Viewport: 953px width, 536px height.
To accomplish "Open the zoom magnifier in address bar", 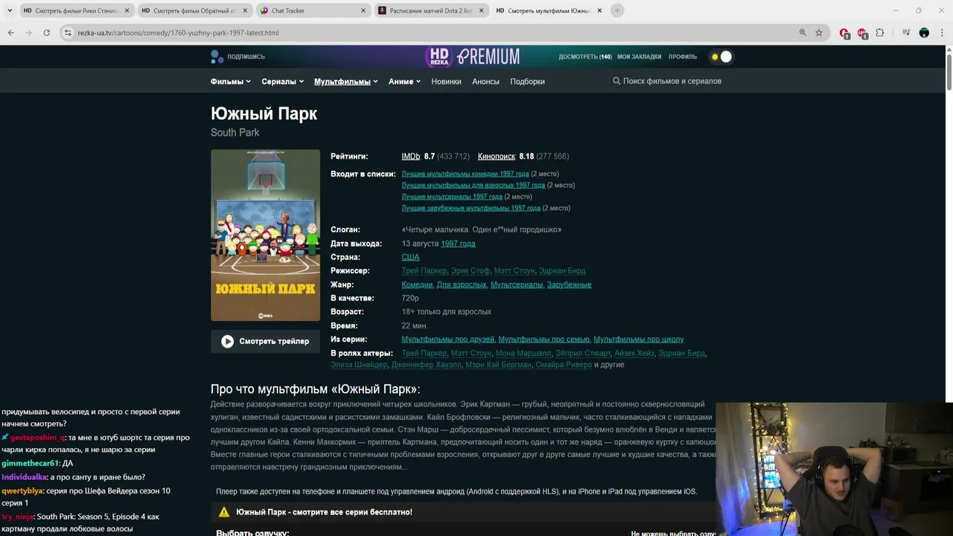I will 803,33.
